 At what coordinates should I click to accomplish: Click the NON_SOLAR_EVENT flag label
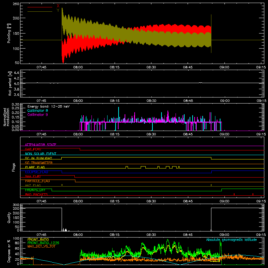pos(41,154)
